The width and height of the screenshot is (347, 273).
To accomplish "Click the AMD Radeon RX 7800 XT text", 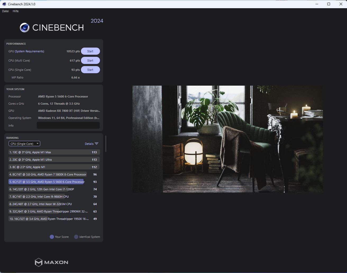I will tap(69, 111).
